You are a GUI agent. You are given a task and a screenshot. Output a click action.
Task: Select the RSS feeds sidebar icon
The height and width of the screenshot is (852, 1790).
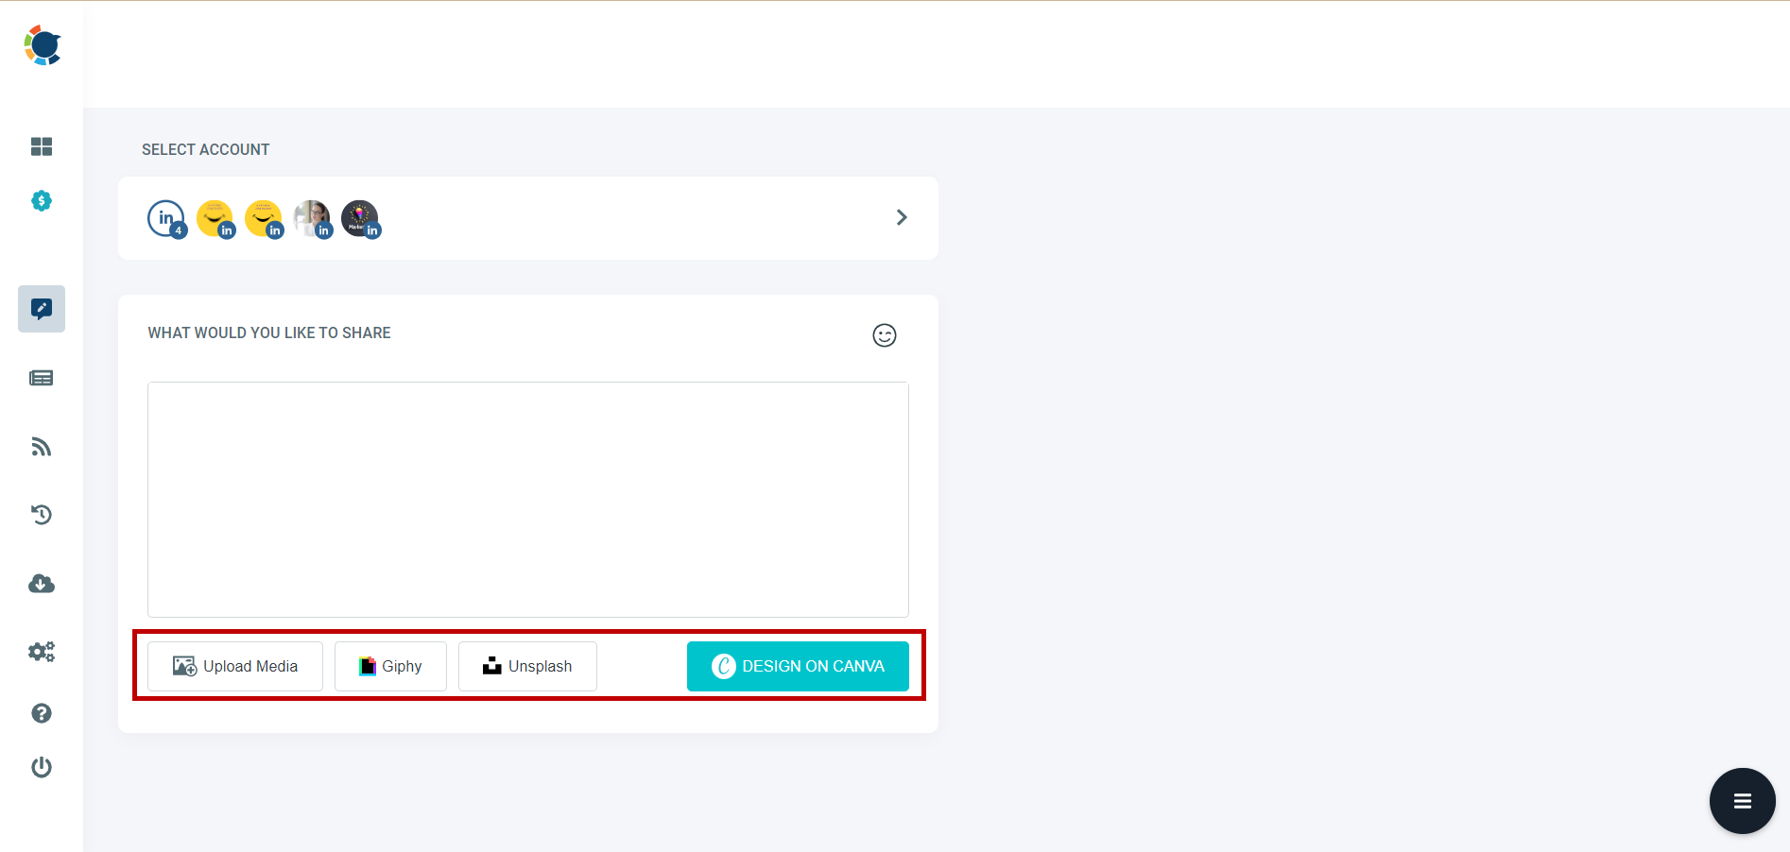click(41, 446)
